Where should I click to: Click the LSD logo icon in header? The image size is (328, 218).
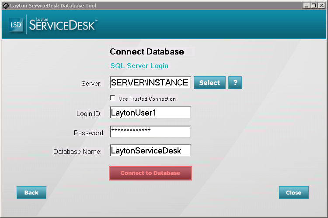pyautogui.click(x=16, y=25)
